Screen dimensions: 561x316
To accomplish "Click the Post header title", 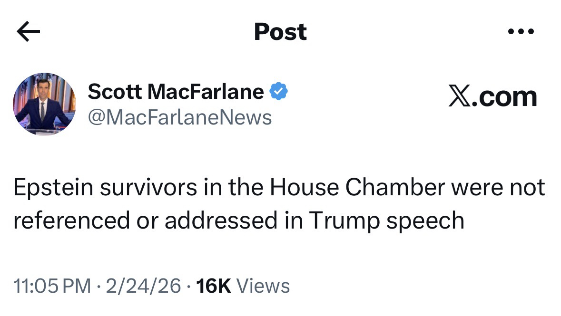I will point(280,32).
